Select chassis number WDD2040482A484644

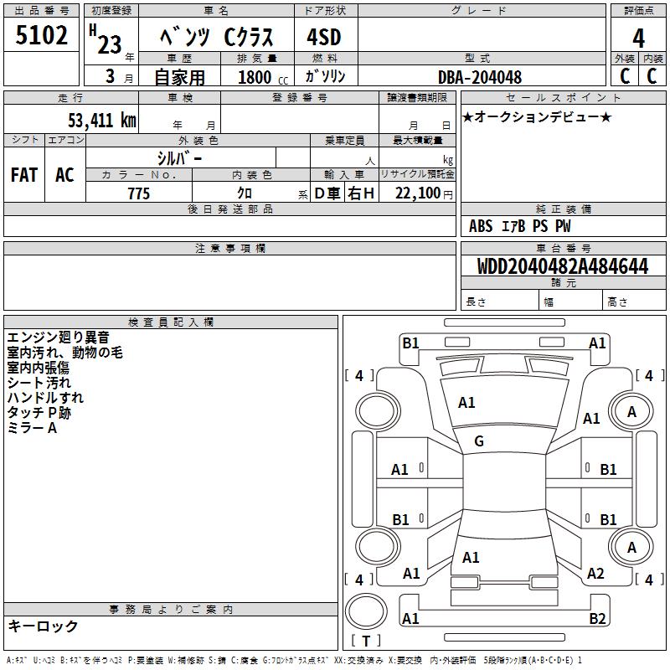click(563, 266)
